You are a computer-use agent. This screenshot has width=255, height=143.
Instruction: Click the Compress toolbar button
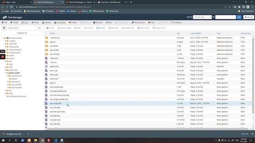click(176, 23)
